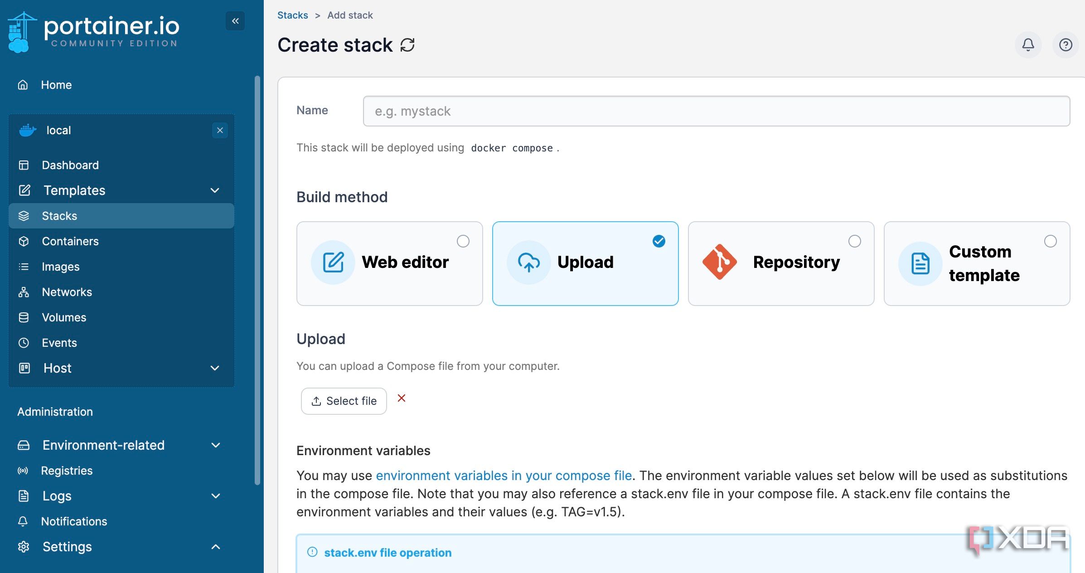Open Notifications in the Administration section
Viewport: 1085px width, 573px height.
pos(121,521)
